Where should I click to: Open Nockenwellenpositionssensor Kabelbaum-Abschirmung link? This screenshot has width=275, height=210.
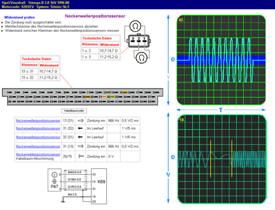click(x=38, y=154)
